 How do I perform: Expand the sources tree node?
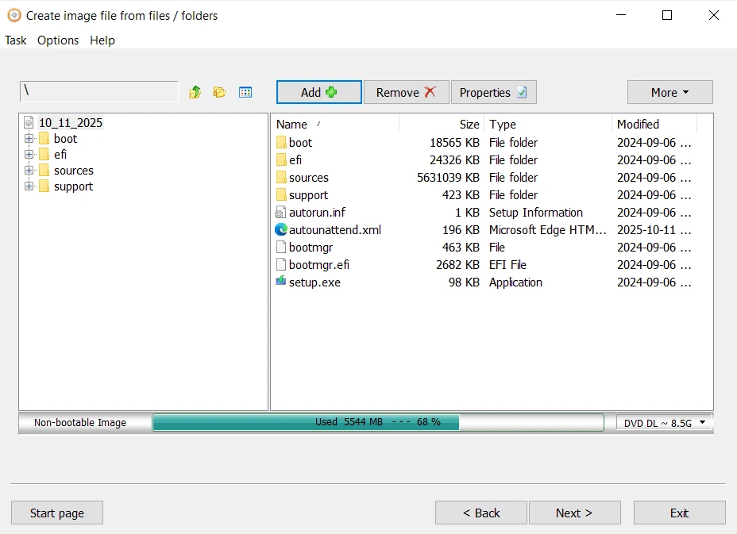pos(29,171)
